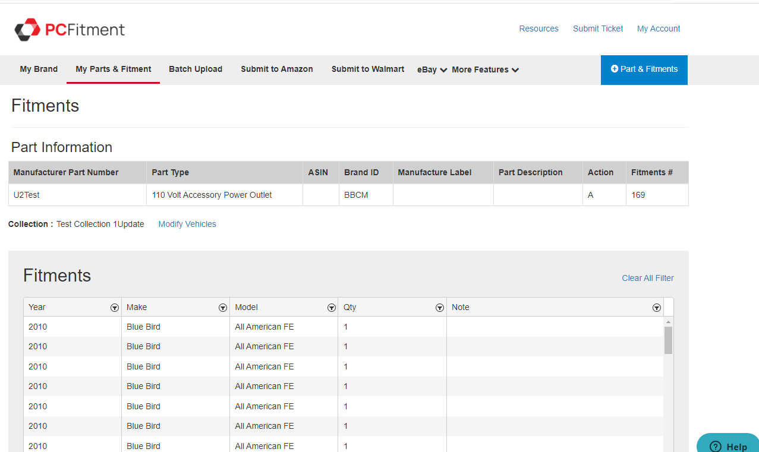759x452 pixels.
Task: Open the Make column filter icon
Action: point(223,308)
